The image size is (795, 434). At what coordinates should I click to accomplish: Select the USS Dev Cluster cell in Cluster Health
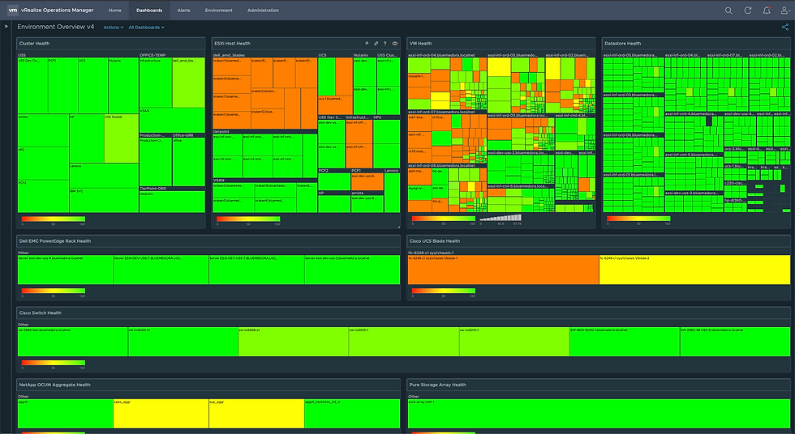click(33, 86)
